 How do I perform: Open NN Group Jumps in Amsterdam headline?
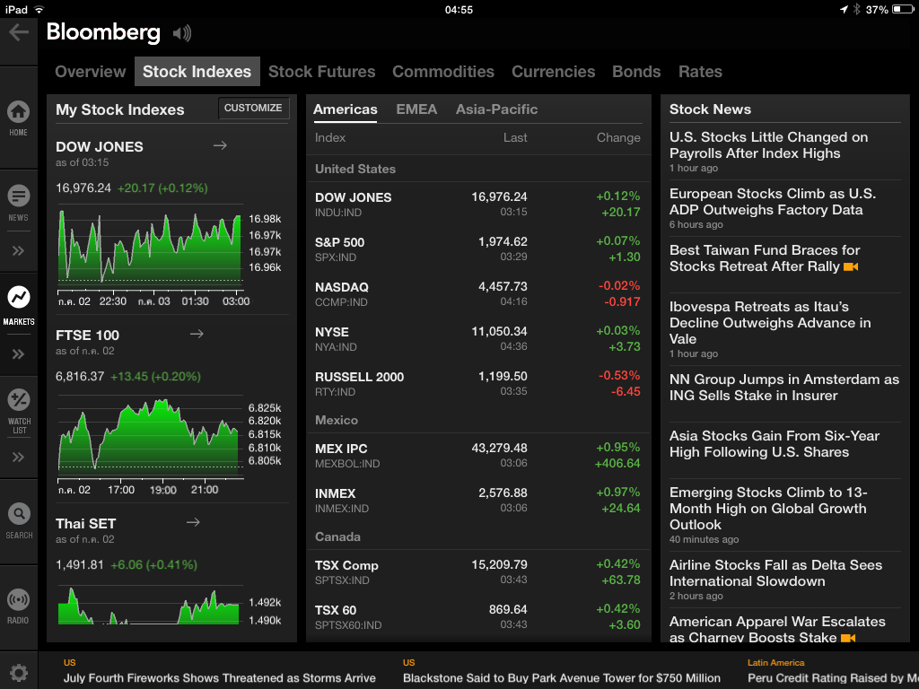pos(784,388)
